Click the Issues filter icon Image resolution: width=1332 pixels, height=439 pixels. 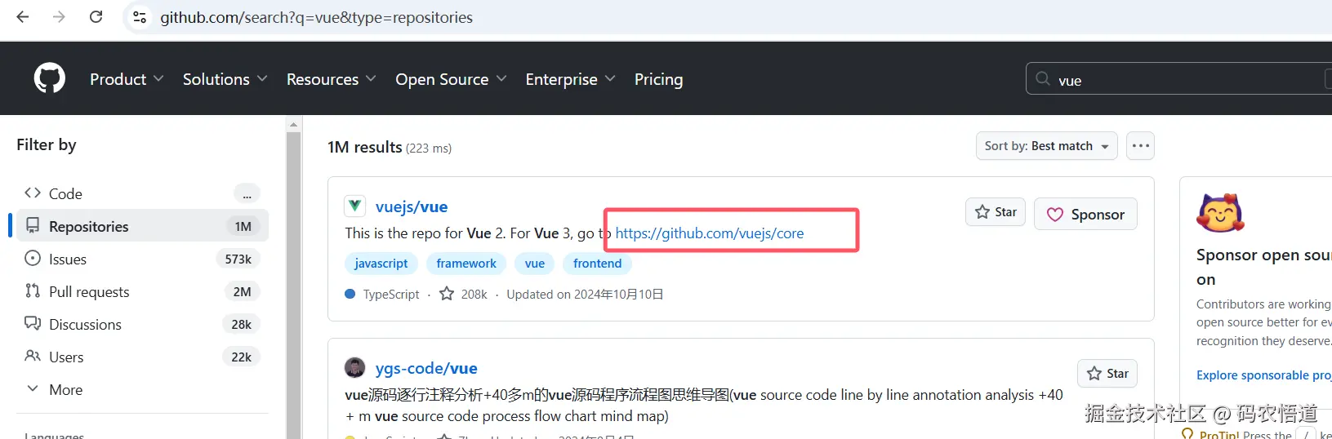point(33,259)
